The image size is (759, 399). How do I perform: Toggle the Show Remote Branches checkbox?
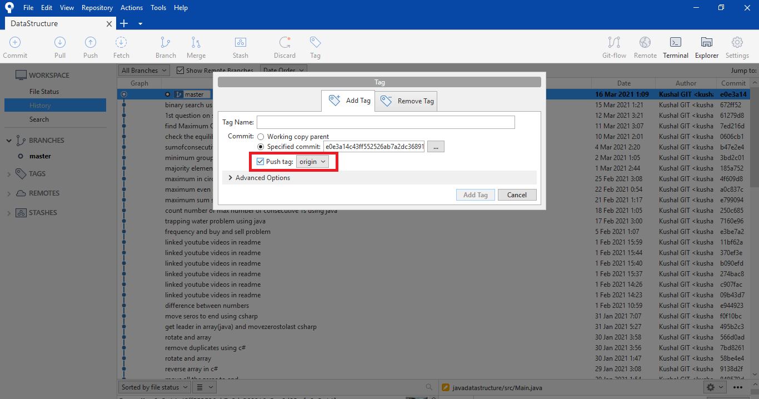[180, 71]
